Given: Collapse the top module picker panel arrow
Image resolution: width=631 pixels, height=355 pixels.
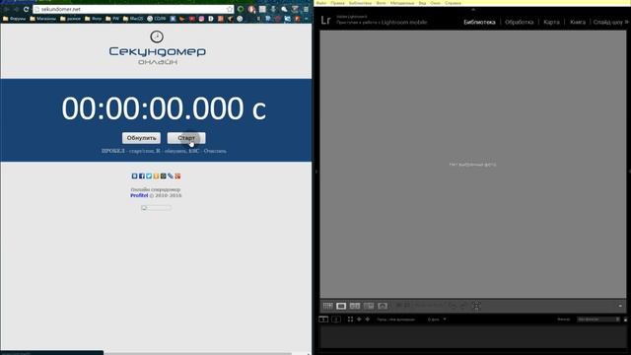Looking at the screenshot, I should [x=473, y=9].
